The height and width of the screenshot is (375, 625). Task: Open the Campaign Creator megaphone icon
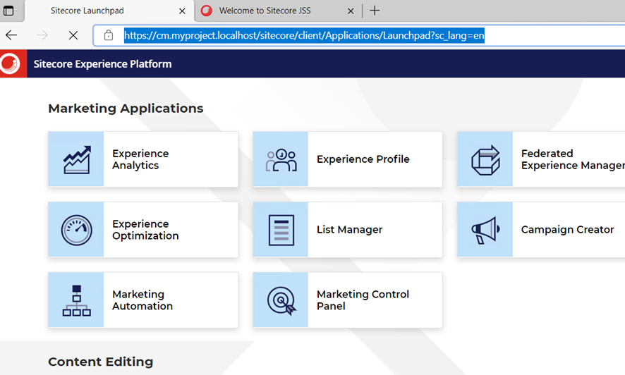point(485,230)
